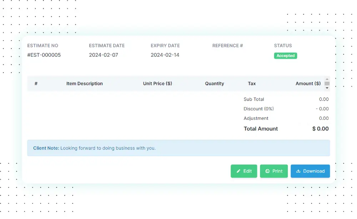Click the Client Note message box
Viewport: 357px width, 219px height.
click(x=178, y=148)
